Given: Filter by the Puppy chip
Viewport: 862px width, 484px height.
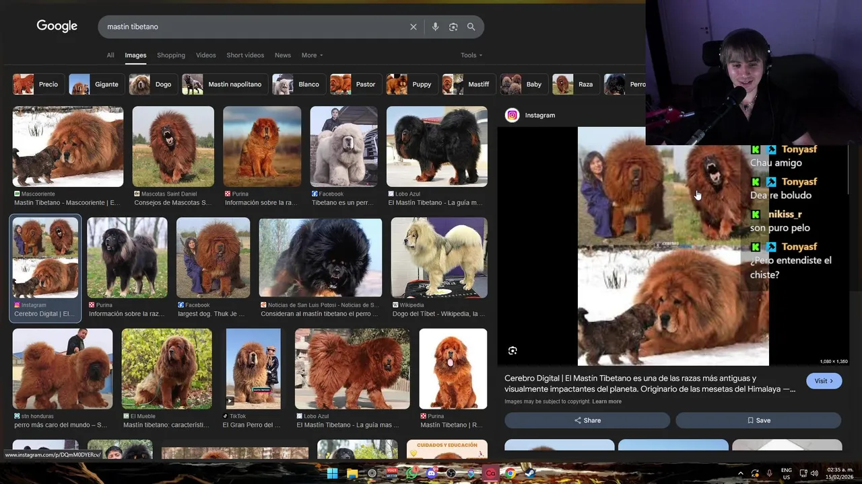Looking at the screenshot, I should [411, 84].
